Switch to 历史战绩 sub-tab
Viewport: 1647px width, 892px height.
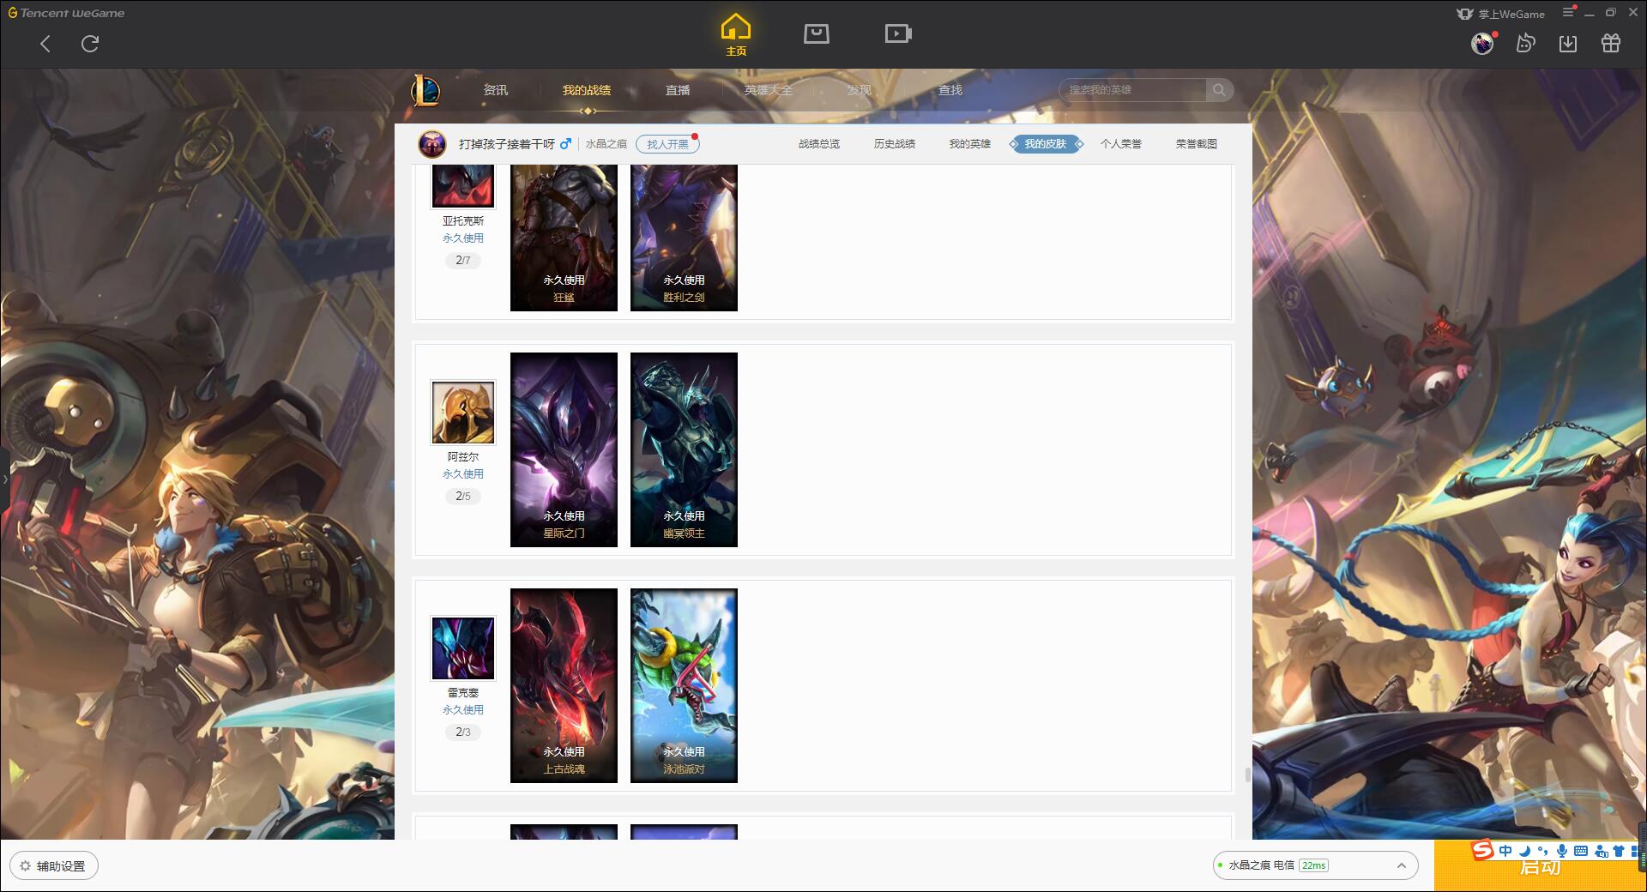click(895, 144)
